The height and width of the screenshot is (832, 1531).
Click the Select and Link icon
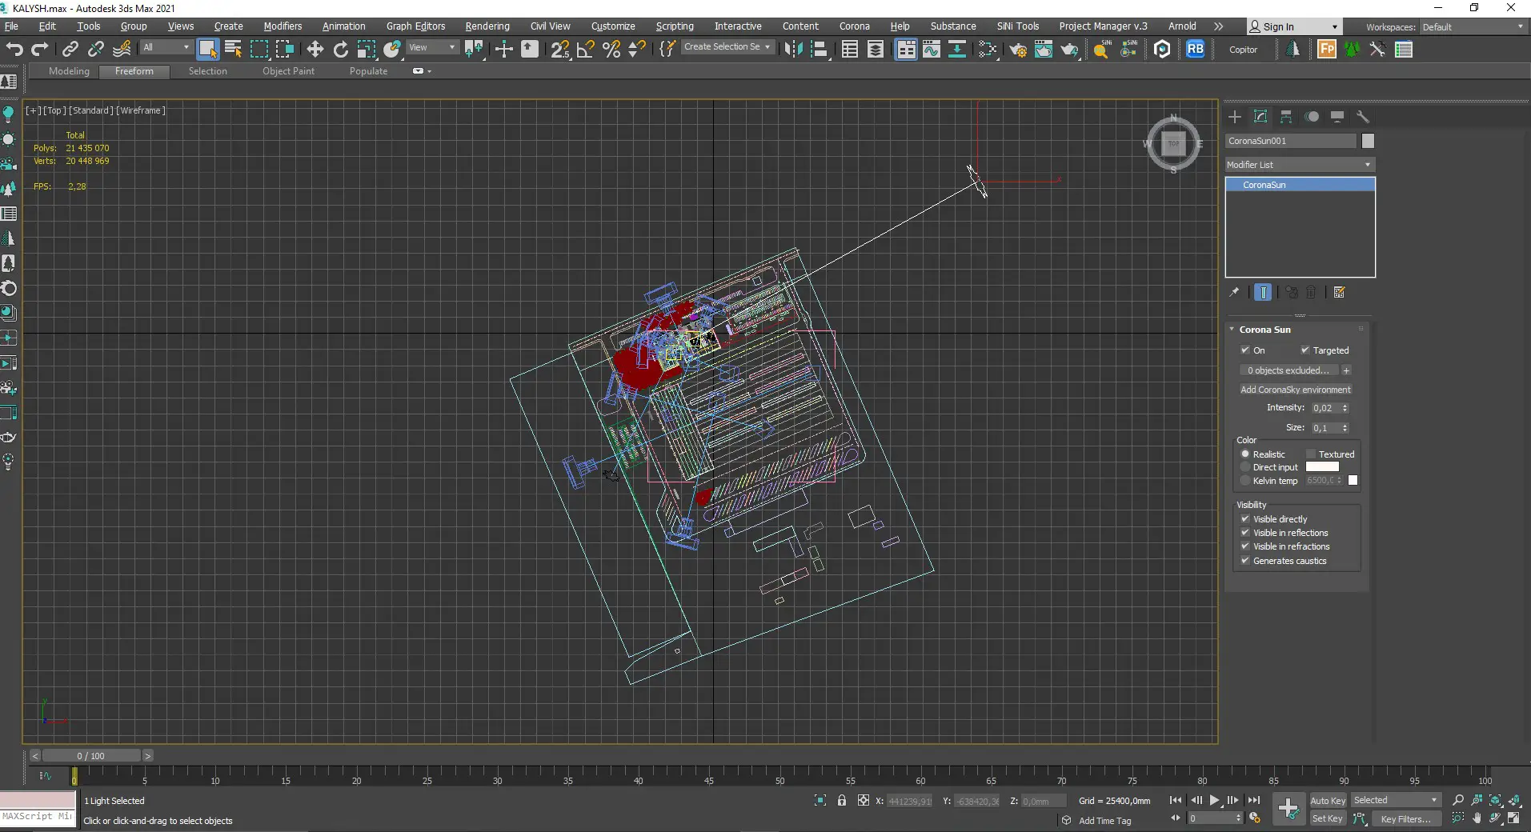click(x=70, y=50)
